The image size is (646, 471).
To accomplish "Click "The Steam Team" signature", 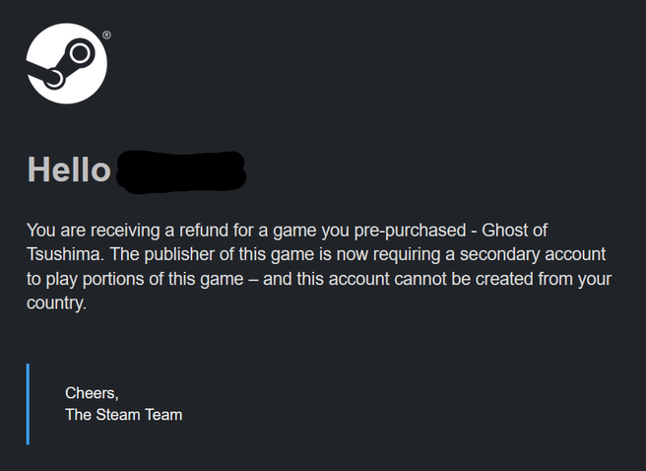I will pyautogui.click(x=123, y=415).
